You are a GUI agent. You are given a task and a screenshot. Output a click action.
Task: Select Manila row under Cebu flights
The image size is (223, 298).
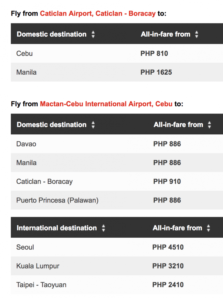click(x=27, y=163)
